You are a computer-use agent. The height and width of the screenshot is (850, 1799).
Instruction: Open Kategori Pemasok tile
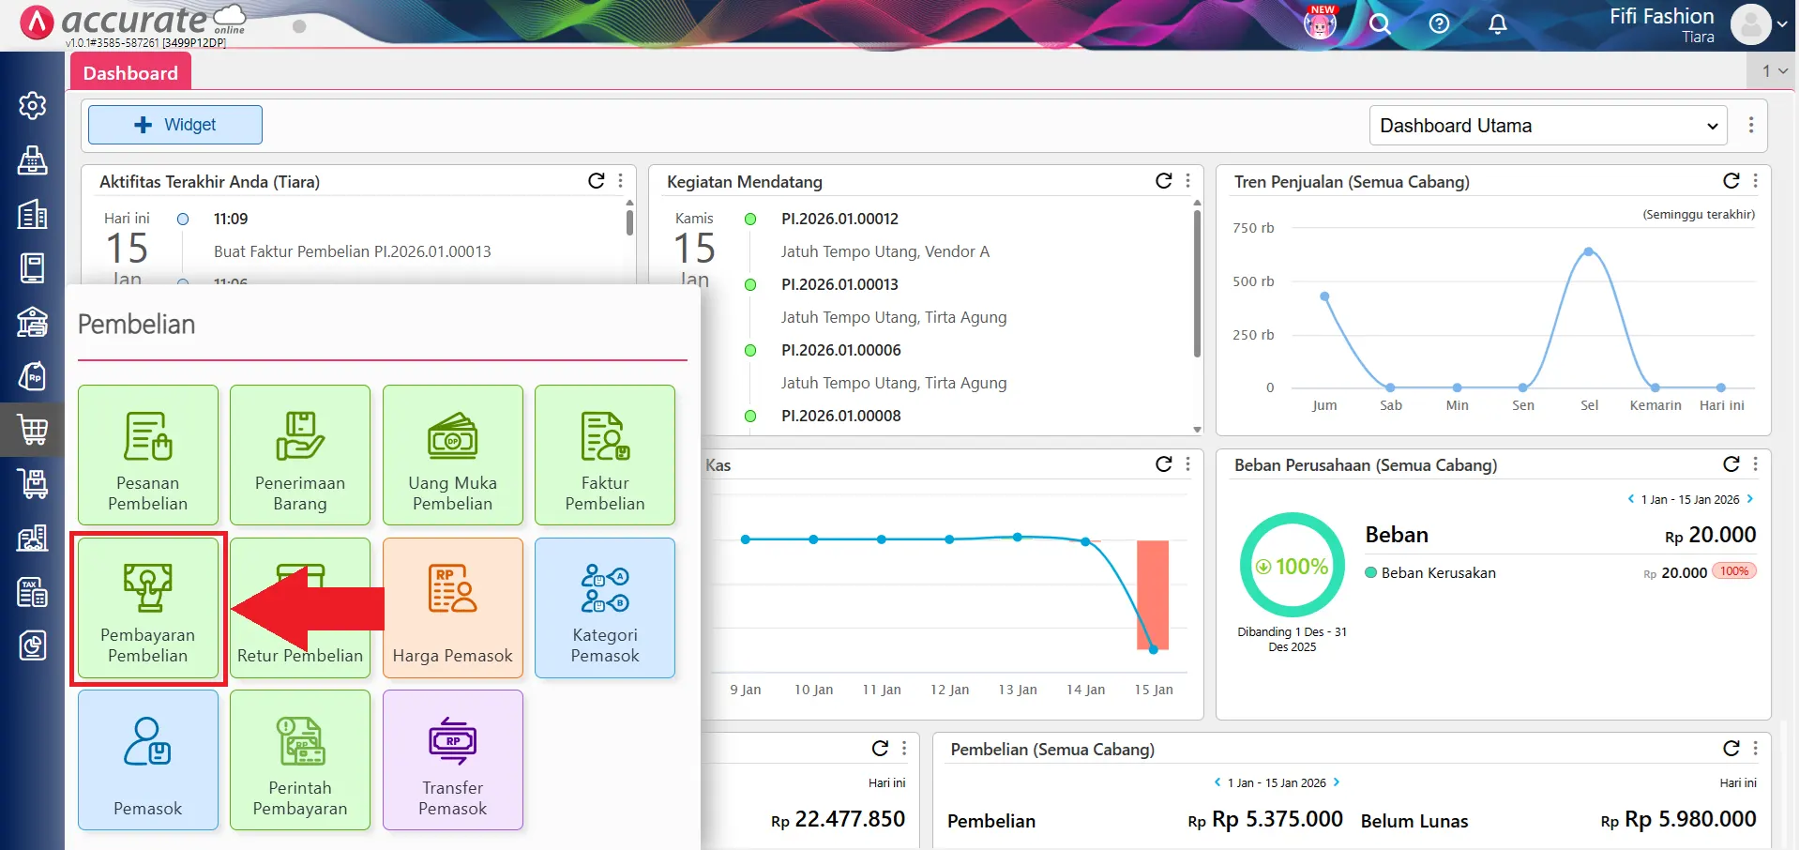tap(604, 608)
